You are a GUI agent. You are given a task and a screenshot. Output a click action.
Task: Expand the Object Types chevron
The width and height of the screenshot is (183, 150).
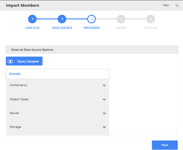104,100
